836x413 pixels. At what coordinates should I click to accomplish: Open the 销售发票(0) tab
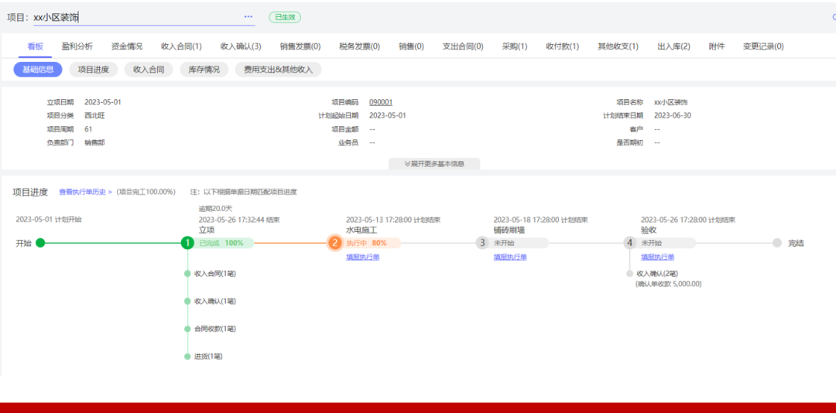point(300,46)
